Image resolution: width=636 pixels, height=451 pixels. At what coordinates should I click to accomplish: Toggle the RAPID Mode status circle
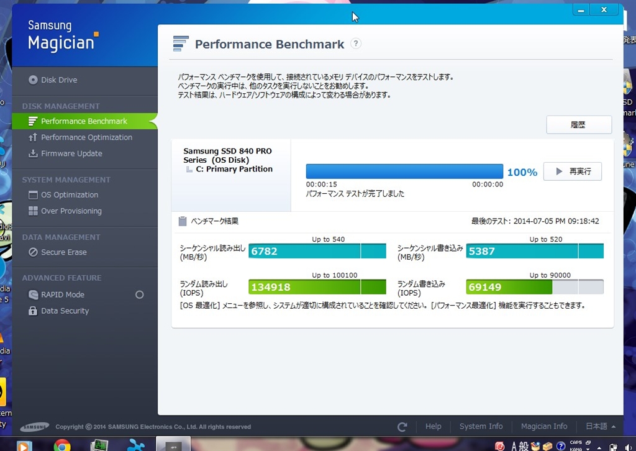click(140, 295)
